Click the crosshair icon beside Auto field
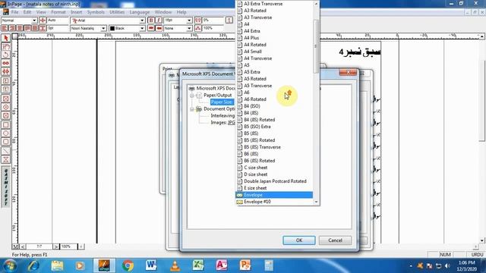Screen dimensions: 486x273 click(x=43, y=20)
